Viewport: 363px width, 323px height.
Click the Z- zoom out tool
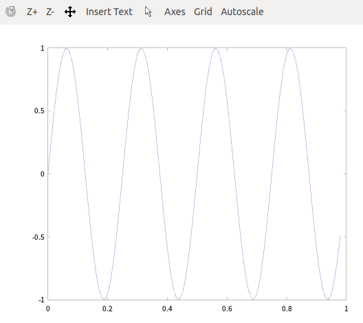coord(50,12)
